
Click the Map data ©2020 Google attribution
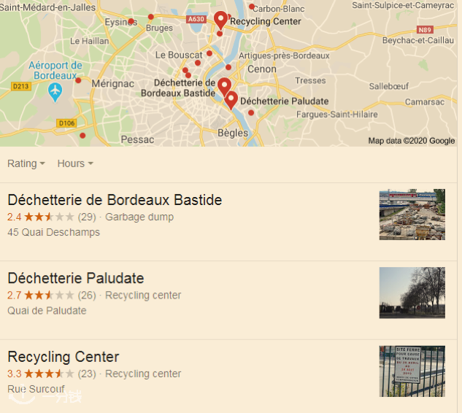tap(411, 141)
